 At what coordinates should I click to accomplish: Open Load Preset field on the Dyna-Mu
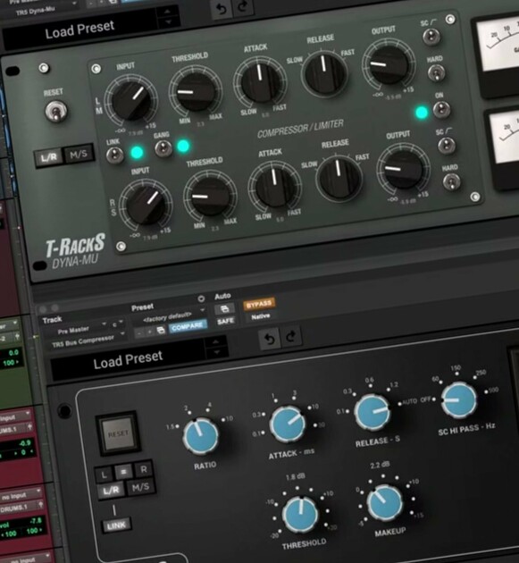80,29
